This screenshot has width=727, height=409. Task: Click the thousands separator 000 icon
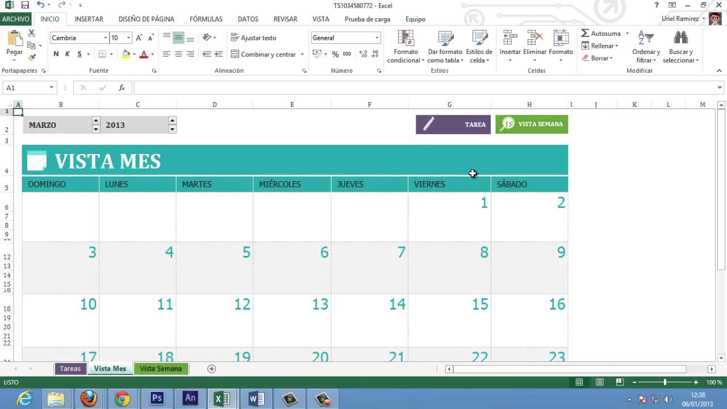pyautogui.click(x=347, y=54)
